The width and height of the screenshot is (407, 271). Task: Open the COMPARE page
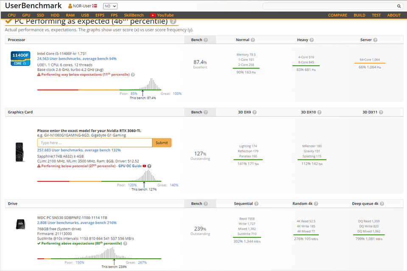[x=337, y=15]
